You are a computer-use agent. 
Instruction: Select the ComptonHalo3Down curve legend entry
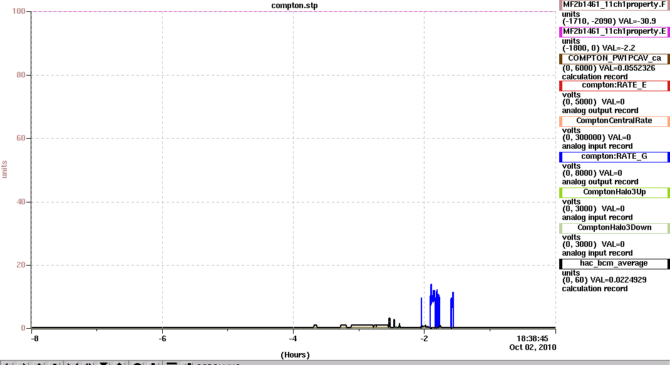[x=614, y=228]
